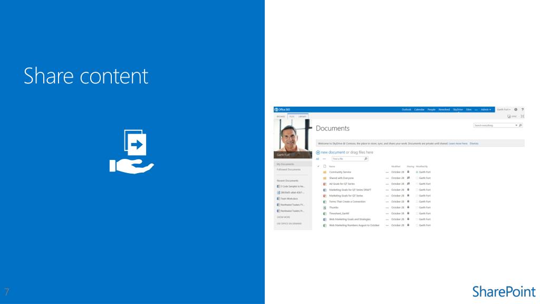Image resolution: width=540 pixels, height=304 pixels.
Task: Click the Community Service folder icon
Action: 324,172
